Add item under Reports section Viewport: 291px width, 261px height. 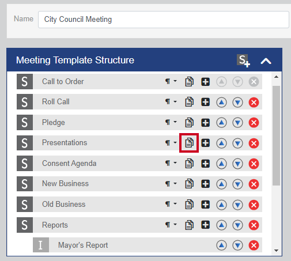[x=205, y=225]
